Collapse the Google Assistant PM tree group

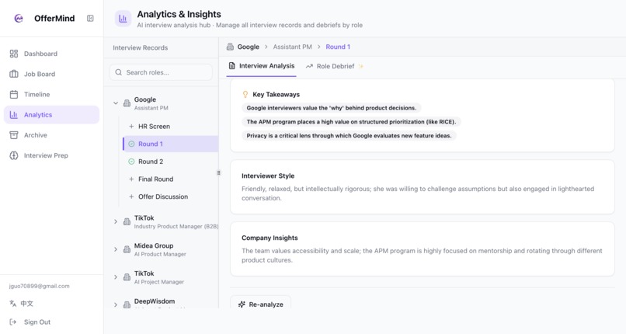pos(116,103)
